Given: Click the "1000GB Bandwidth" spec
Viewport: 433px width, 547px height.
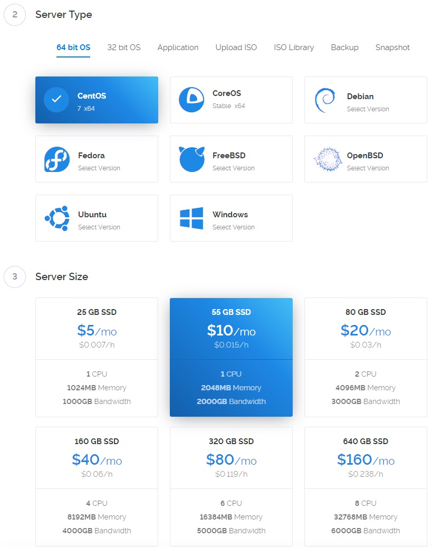Looking at the screenshot, I should [97, 401].
